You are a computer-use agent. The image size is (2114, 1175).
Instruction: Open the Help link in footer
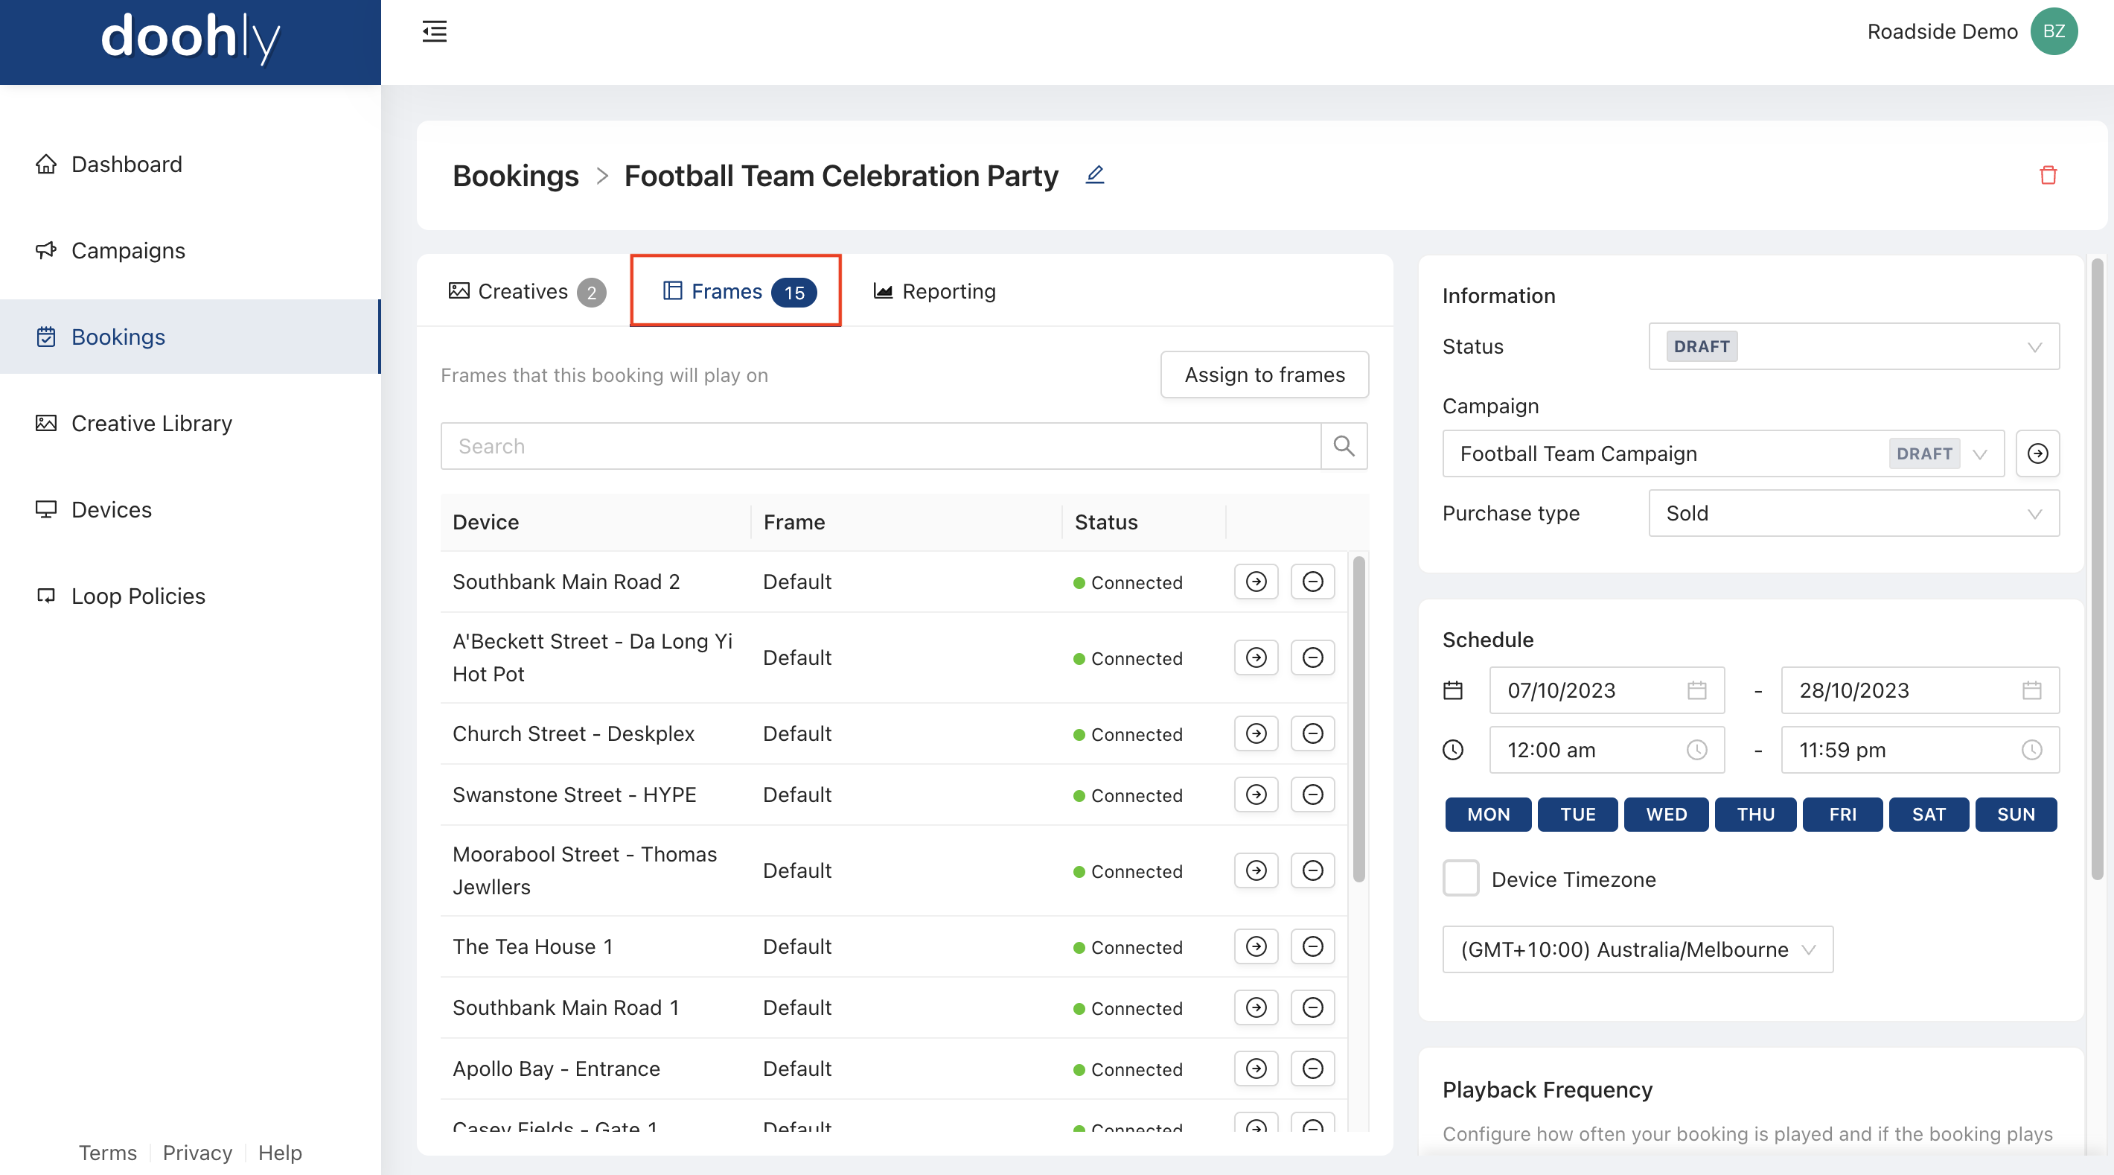tap(280, 1152)
